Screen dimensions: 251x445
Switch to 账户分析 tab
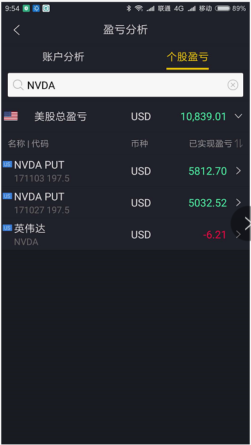(x=63, y=57)
